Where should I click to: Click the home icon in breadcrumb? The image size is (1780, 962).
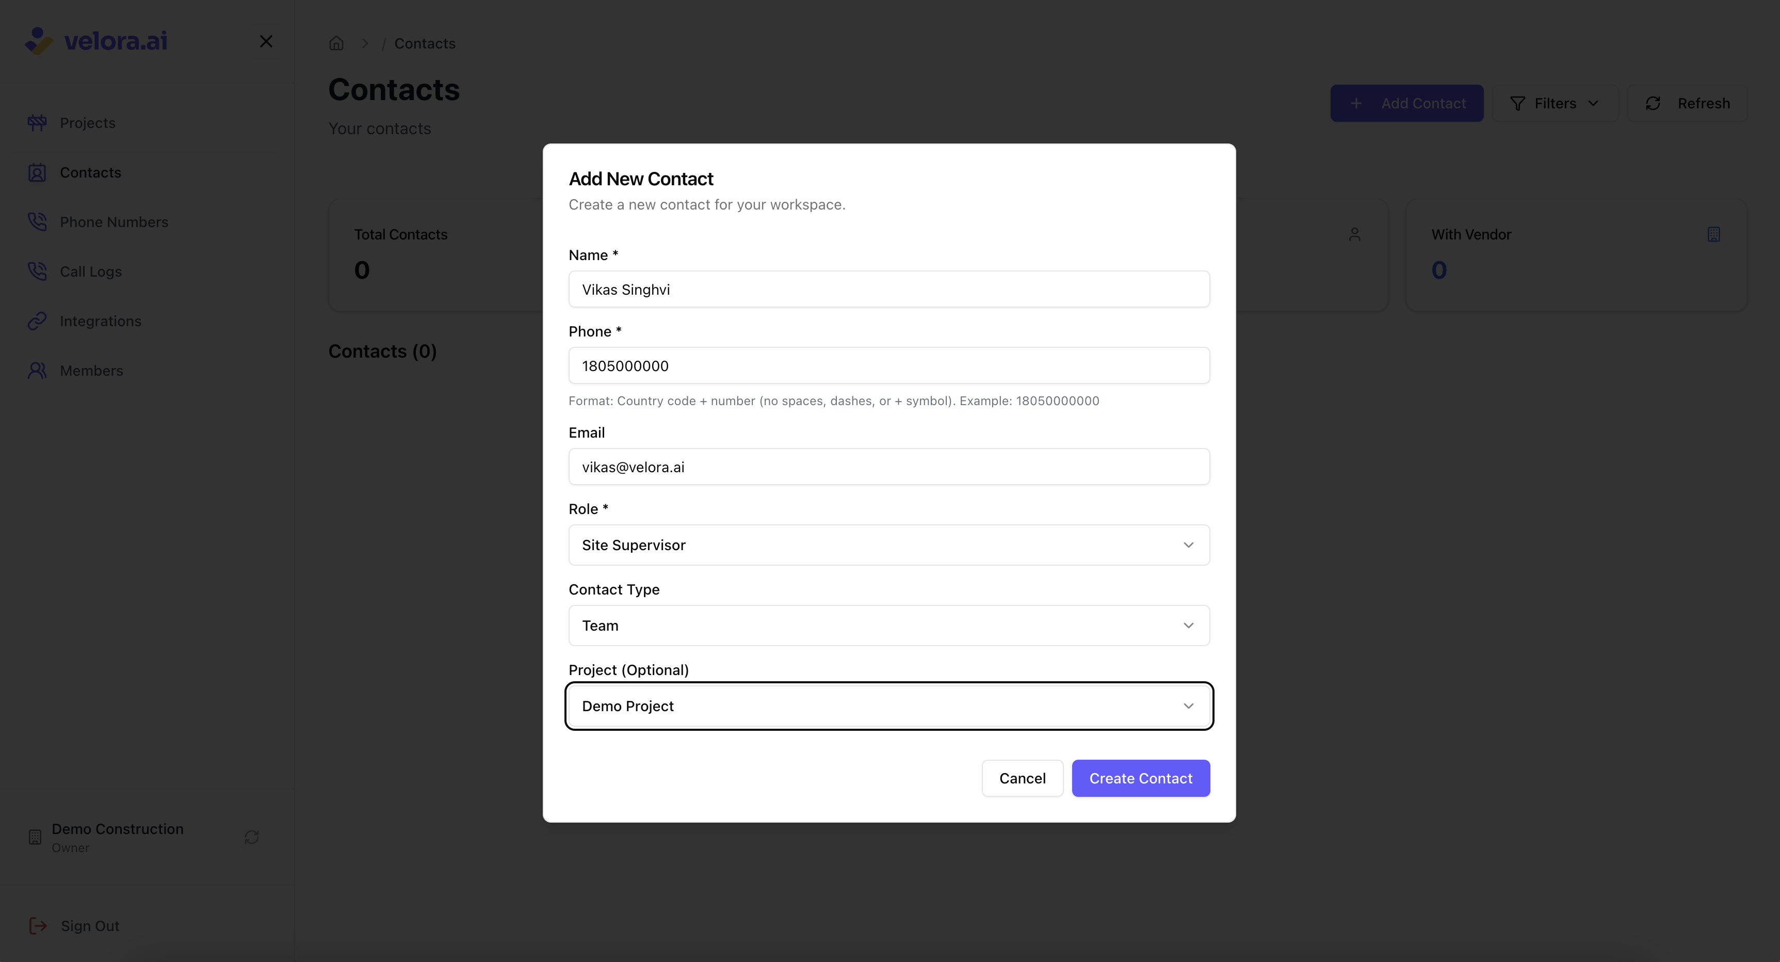point(336,43)
